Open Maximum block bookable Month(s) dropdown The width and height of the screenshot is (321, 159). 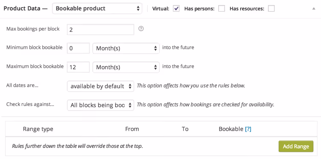pos(126,67)
